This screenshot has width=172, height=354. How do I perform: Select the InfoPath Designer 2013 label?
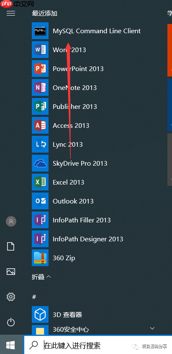pos(88,239)
